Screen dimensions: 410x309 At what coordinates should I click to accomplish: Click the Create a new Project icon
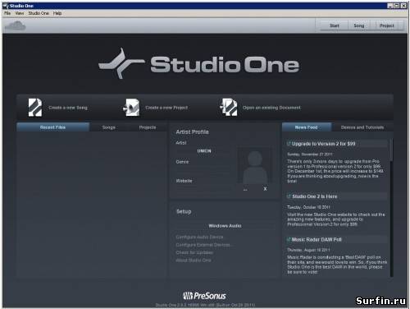tap(131, 108)
